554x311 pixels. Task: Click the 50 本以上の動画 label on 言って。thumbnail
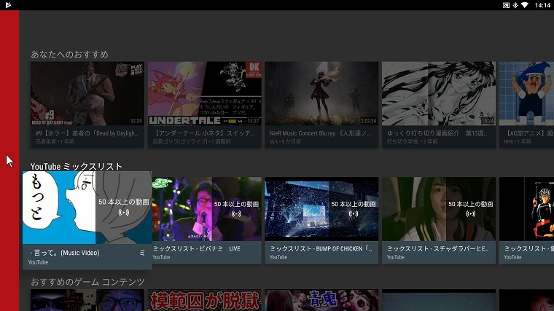tap(124, 202)
